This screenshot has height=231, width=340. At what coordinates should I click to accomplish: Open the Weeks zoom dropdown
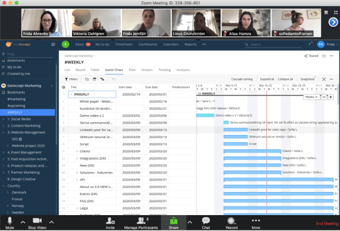(x=311, y=97)
